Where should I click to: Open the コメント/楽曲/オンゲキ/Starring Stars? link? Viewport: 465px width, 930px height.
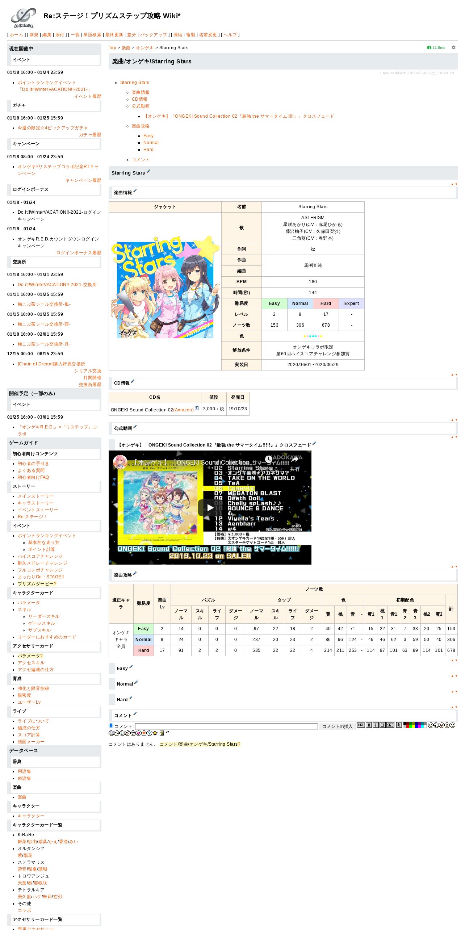coord(200,744)
